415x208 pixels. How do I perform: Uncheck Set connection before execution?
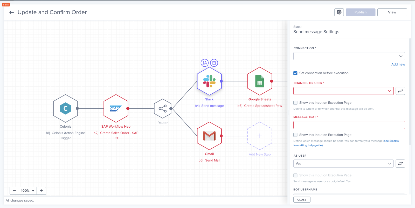pos(295,73)
